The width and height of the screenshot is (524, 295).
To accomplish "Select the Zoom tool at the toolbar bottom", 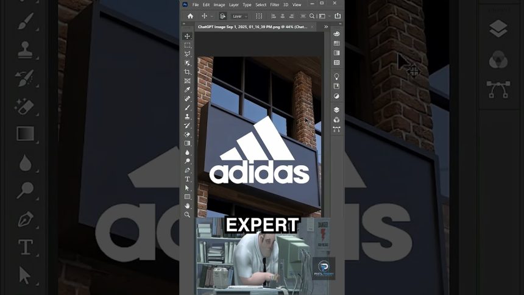I will pos(187,215).
